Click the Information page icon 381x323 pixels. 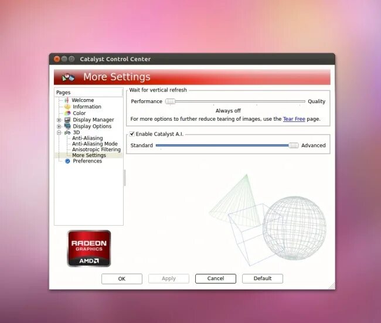(x=67, y=107)
